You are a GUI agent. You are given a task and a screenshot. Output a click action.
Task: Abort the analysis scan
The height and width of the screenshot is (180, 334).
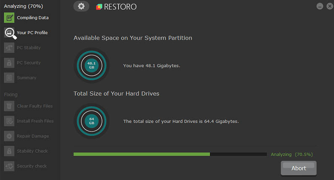[299, 168]
